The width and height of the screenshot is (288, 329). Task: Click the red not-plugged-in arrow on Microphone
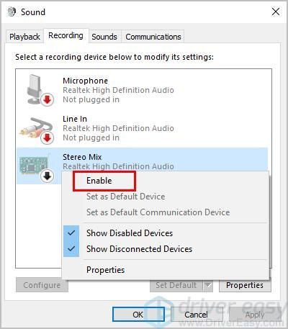point(47,99)
